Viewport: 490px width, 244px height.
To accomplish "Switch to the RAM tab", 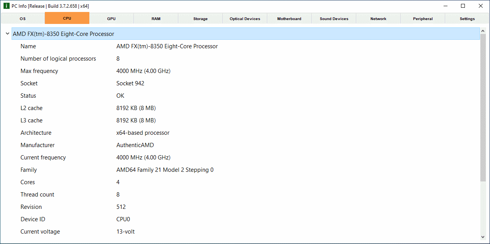I will coord(156,19).
